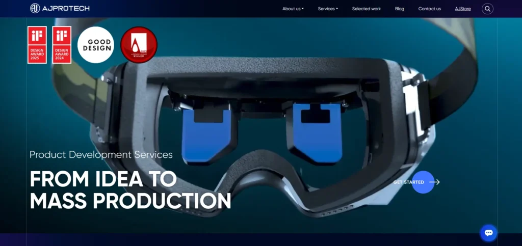Screen dimensions: 522x246
Task: Click the iF Design Award 2025 badge
Action: tap(37, 45)
